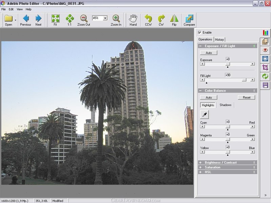Click the Open folder icon
This screenshot has width=271, height=203.
tap(8, 19)
